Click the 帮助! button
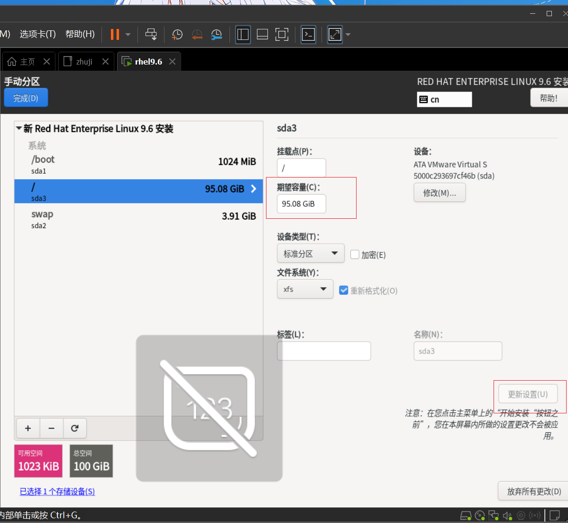Image resolution: width=568 pixels, height=523 pixels. click(x=549, y=98)
